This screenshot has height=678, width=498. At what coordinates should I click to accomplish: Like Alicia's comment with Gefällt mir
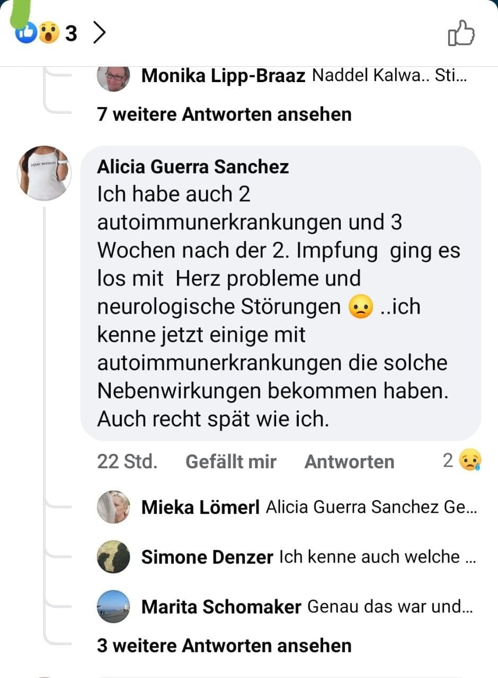click(x=230, y=461)
